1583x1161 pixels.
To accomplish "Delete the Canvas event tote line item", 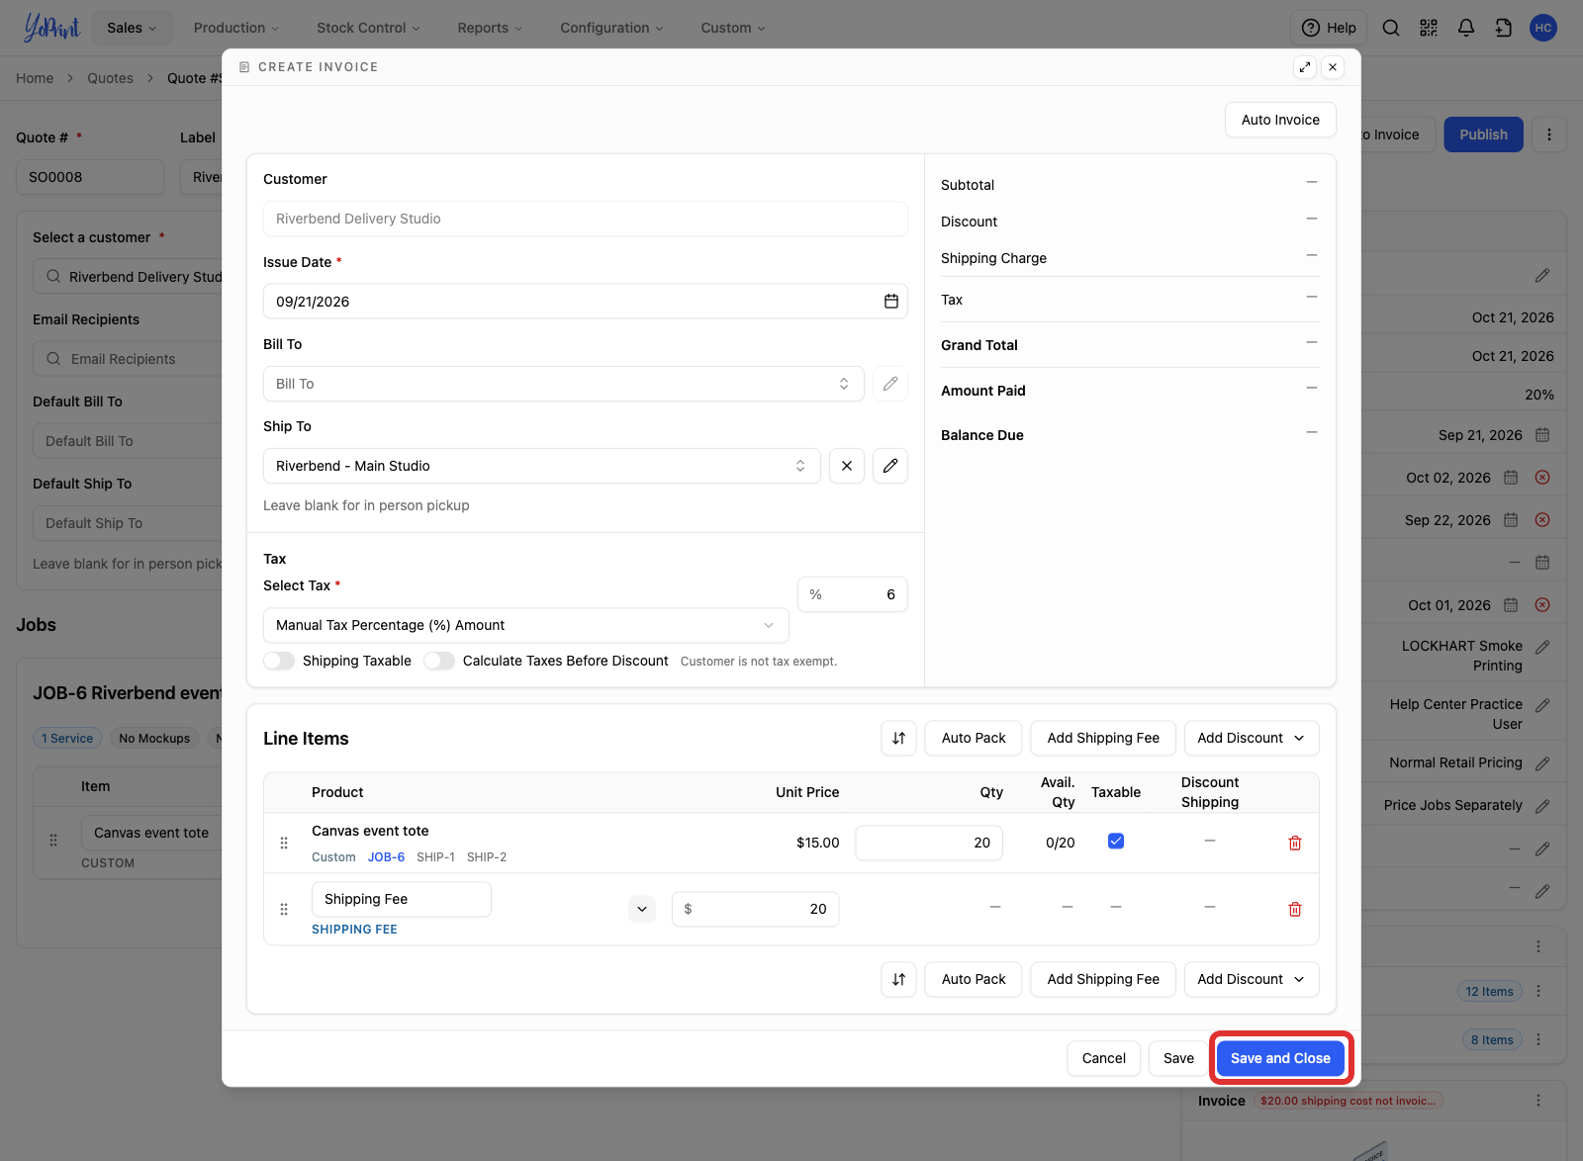I will [x=1295, y=843].
